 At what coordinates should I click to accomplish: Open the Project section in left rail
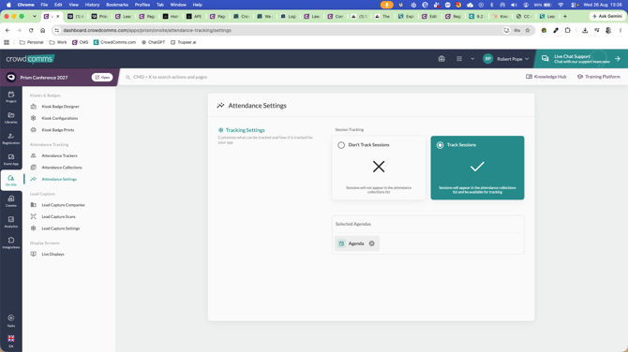(11, 96)
